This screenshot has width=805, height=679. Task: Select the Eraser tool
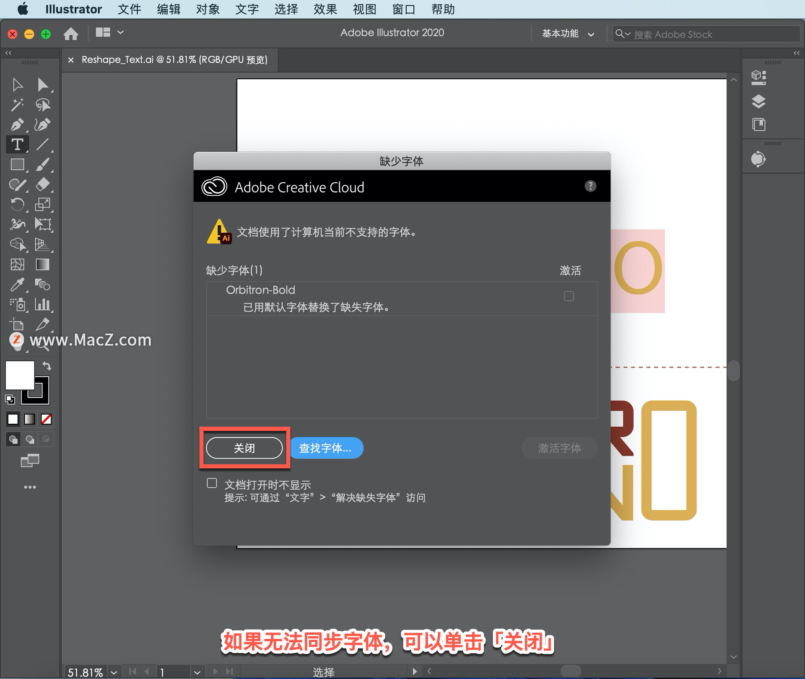[x=42, y=184]
